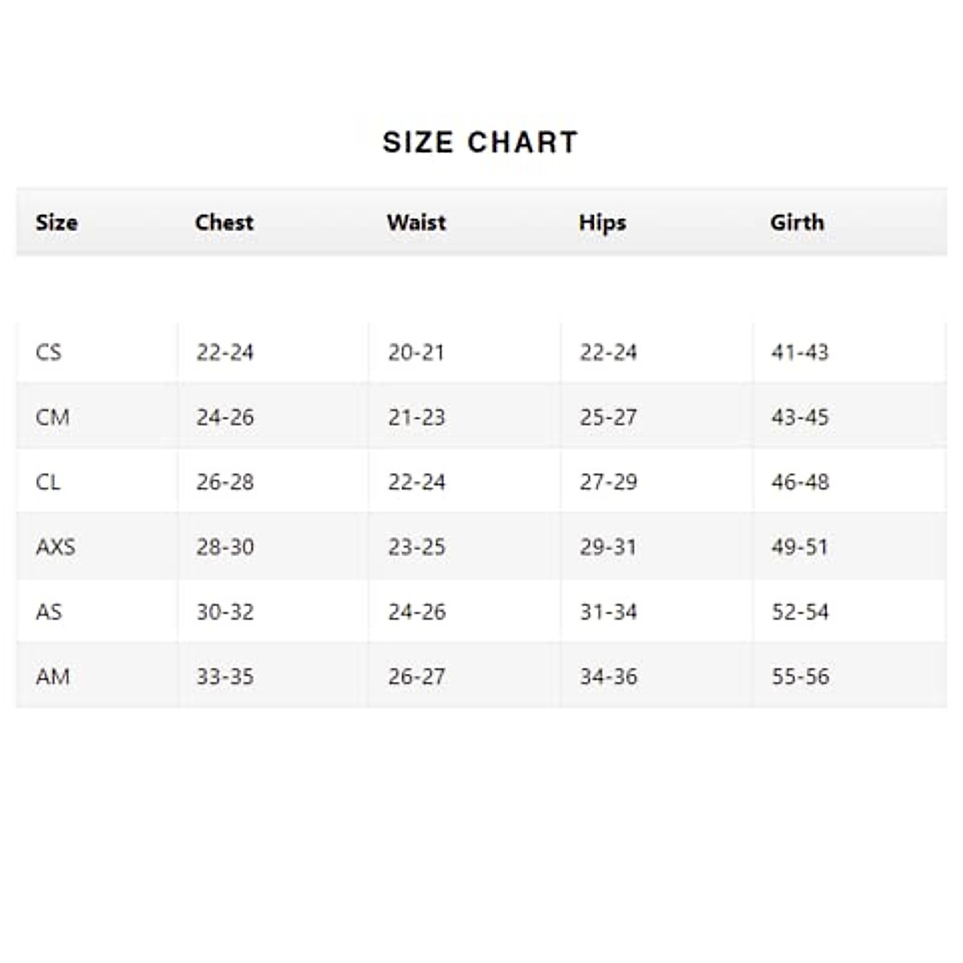
Task: Click the Hips column header
Action: [602, 222]
